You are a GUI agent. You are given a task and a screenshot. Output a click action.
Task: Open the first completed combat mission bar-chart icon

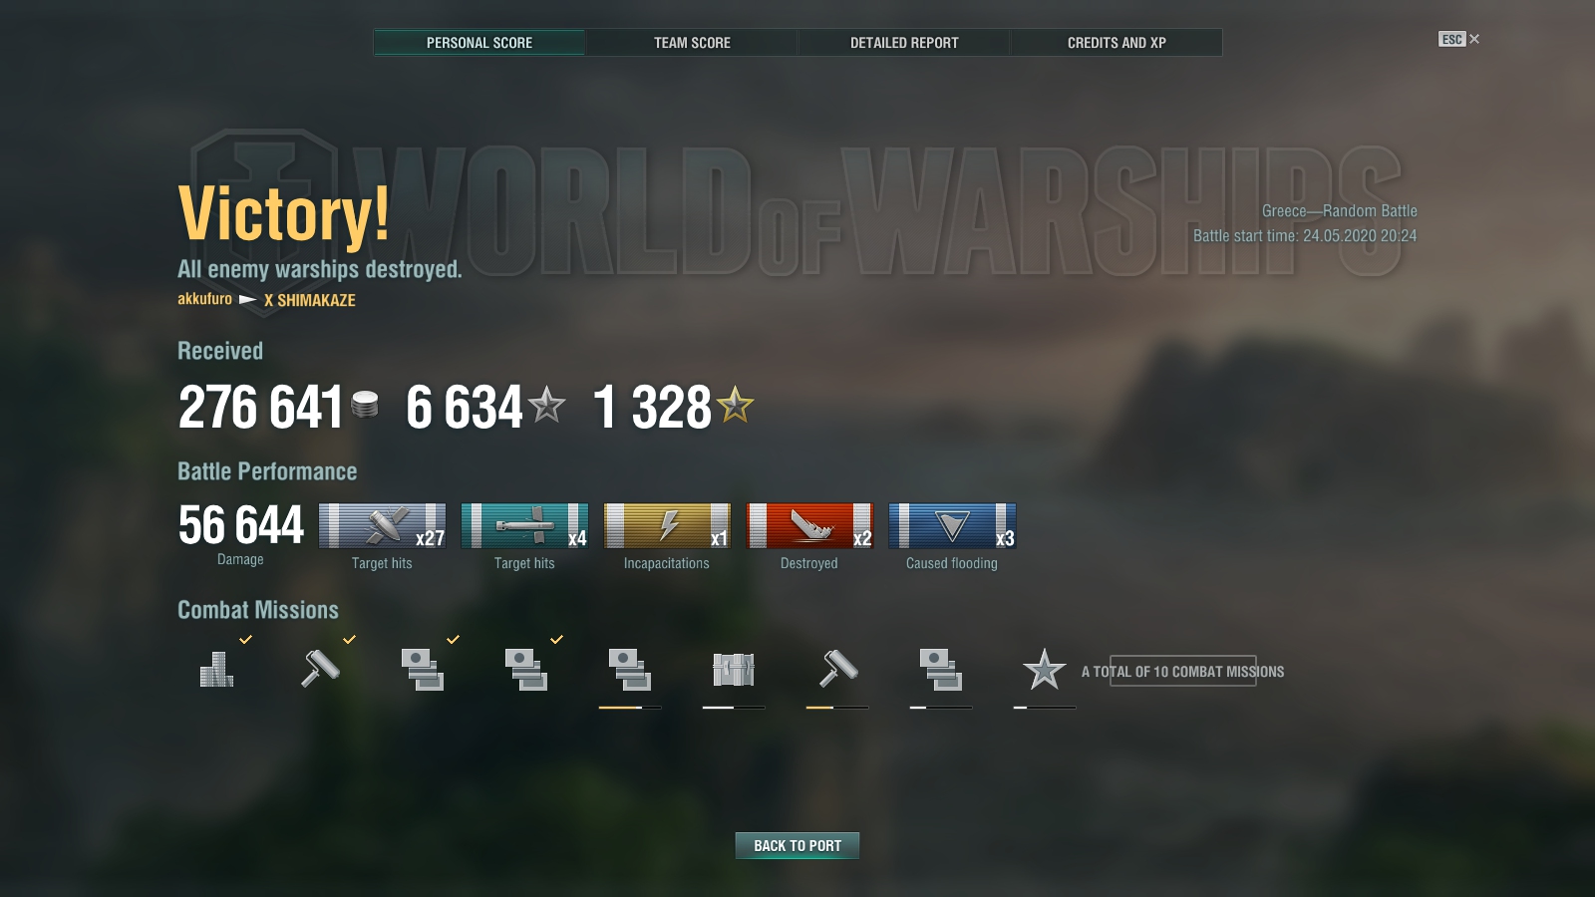pyautogui.click(x=216, y=669)
